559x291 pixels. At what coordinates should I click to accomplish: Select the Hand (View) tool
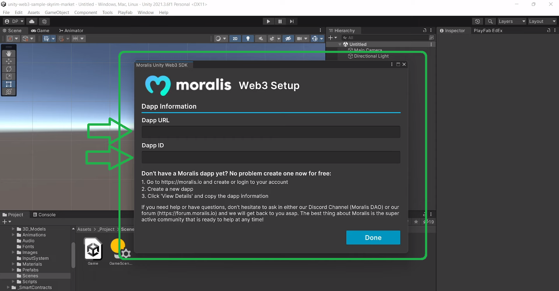click(x=9, y=54)
